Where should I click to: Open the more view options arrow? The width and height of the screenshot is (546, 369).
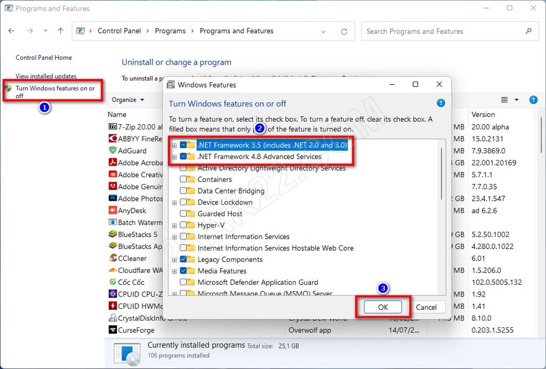pyautogui.click(x=516, y=100)
